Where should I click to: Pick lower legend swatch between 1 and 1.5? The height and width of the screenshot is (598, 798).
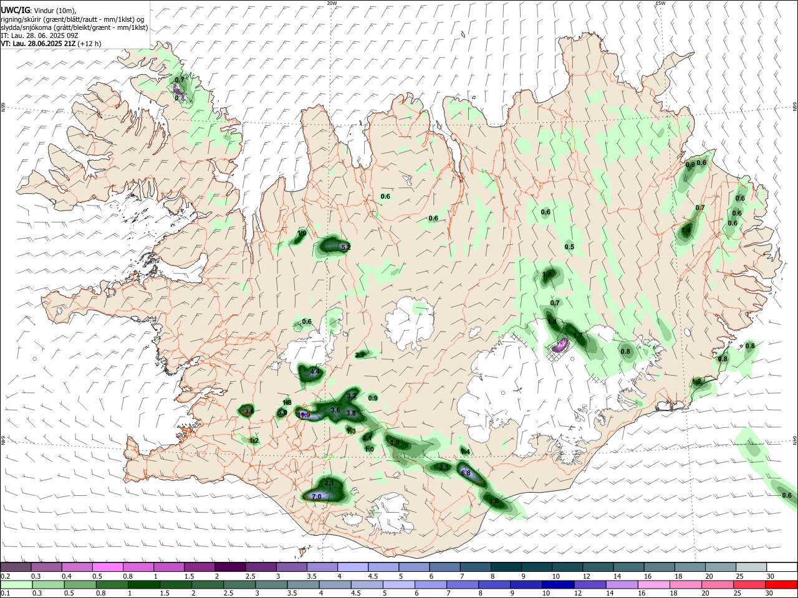coord(143,584)
